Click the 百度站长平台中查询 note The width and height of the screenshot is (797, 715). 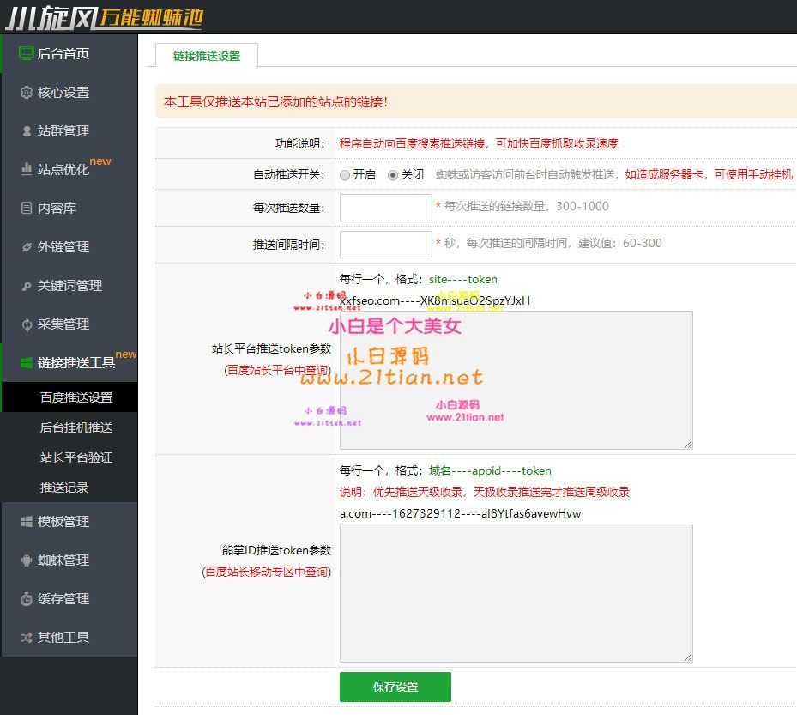277,370
